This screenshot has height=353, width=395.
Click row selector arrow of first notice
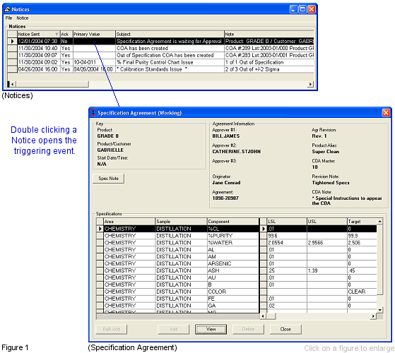click(12, 41)
